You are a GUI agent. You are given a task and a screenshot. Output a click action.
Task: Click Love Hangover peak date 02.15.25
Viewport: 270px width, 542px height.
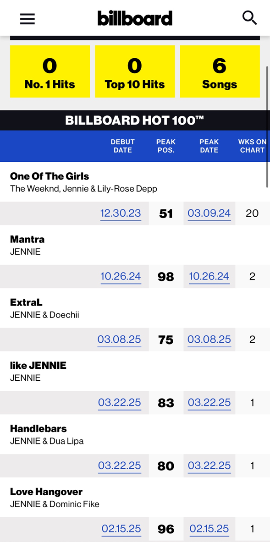pyautogui.click(x=209, y=529)
